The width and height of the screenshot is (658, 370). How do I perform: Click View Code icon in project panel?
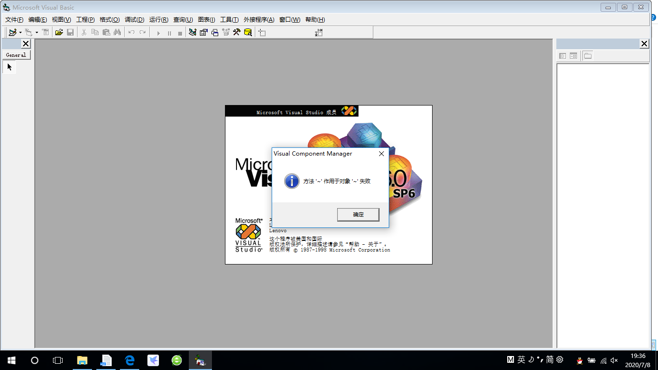[562, 56]
